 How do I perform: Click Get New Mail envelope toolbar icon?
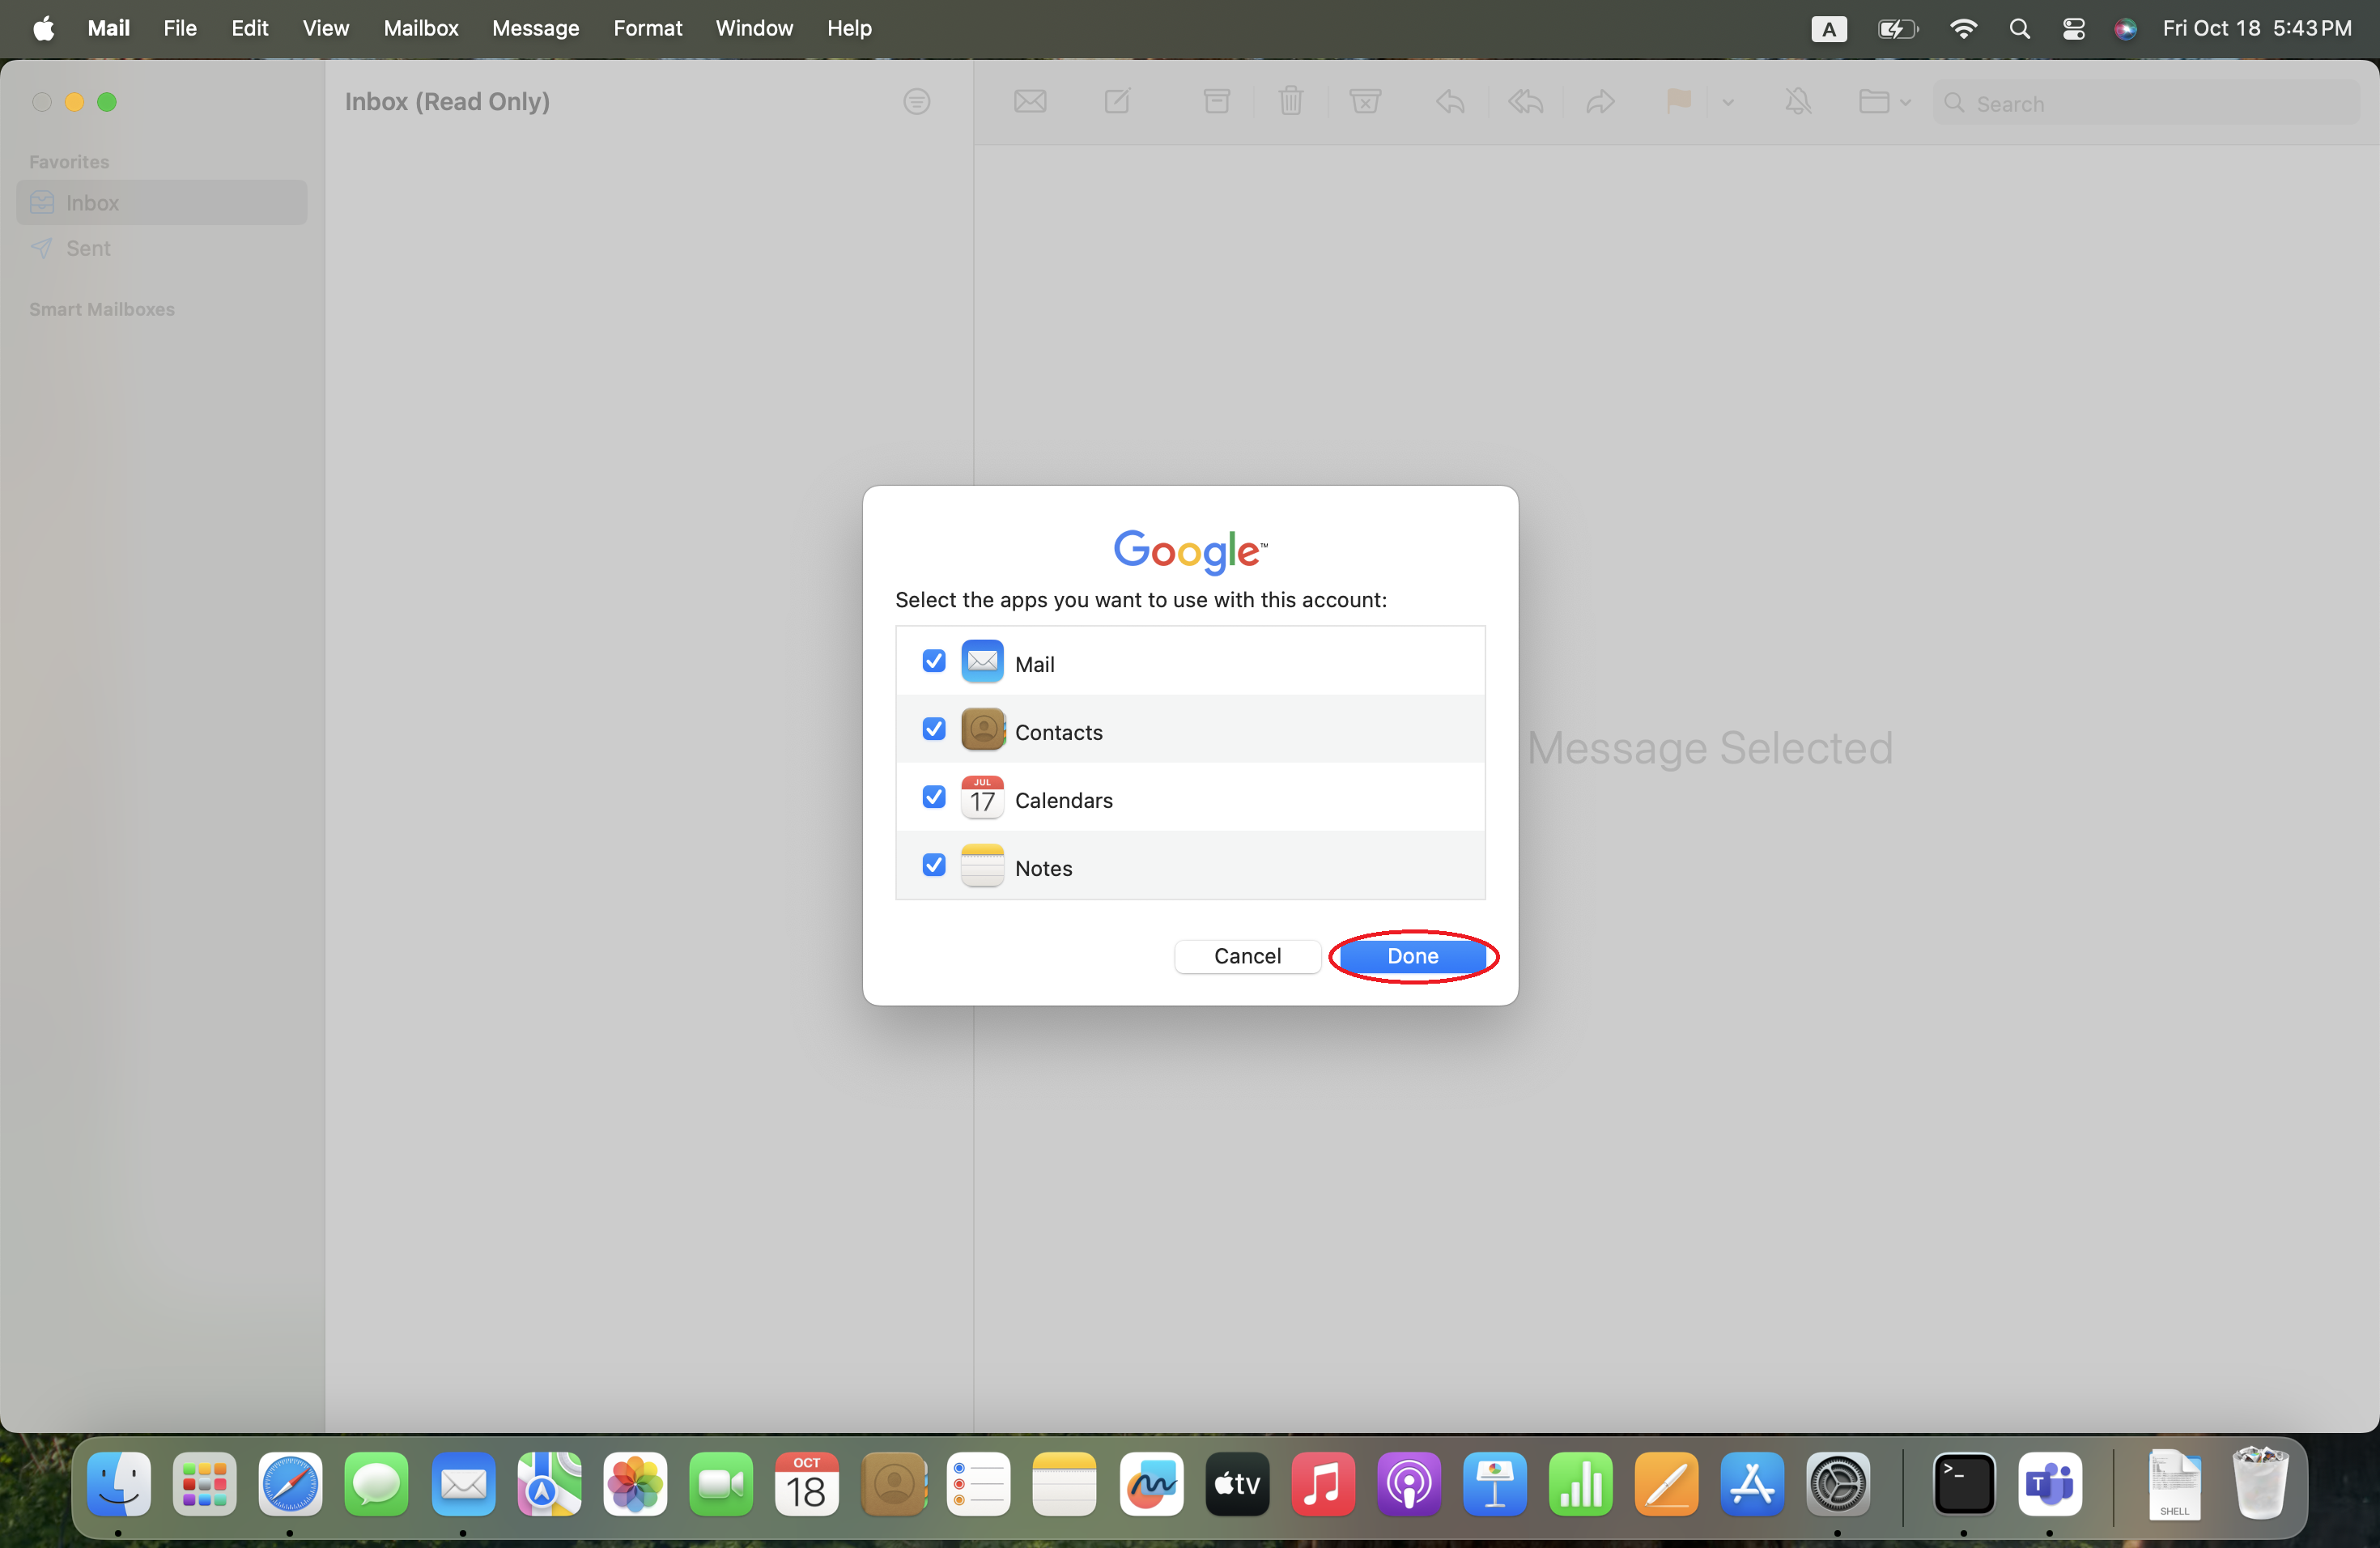coord(1030,101)
